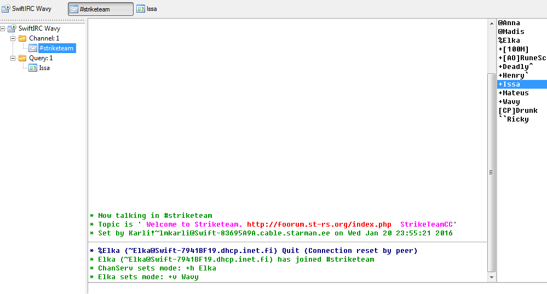Viewport: 547px width, 294px height.
Task: Click the Issa query icon in tree
Action: pos(33,68)
